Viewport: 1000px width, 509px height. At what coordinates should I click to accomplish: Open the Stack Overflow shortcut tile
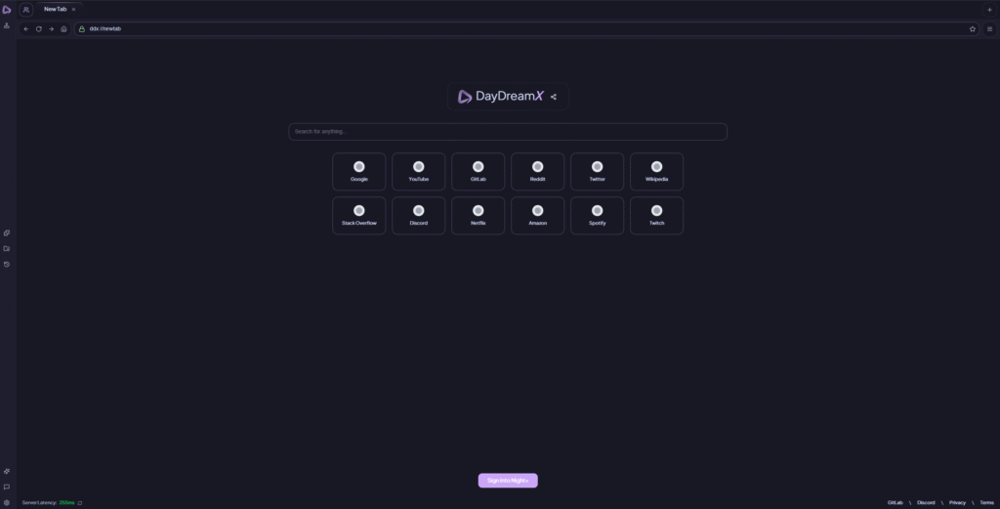[x=358, y=216]
